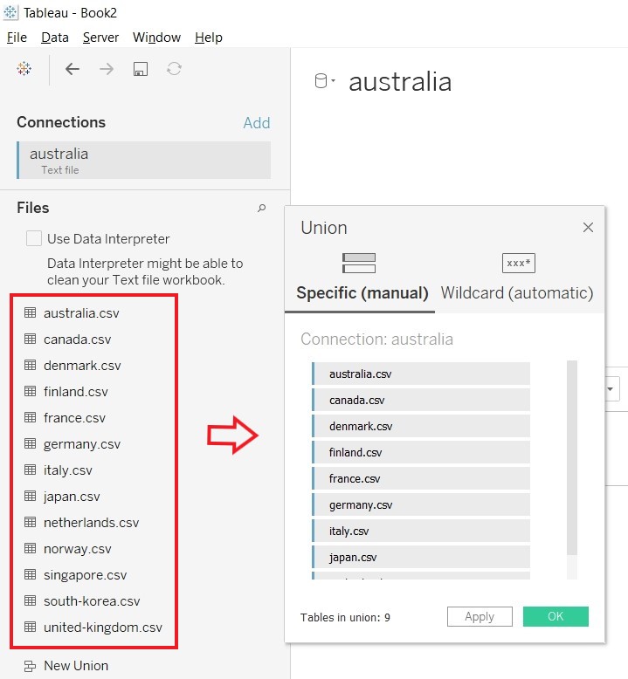The width and height of the screenshot is (628, 679).
Task: Click the Add connection link
Action: tap(257, 123)
